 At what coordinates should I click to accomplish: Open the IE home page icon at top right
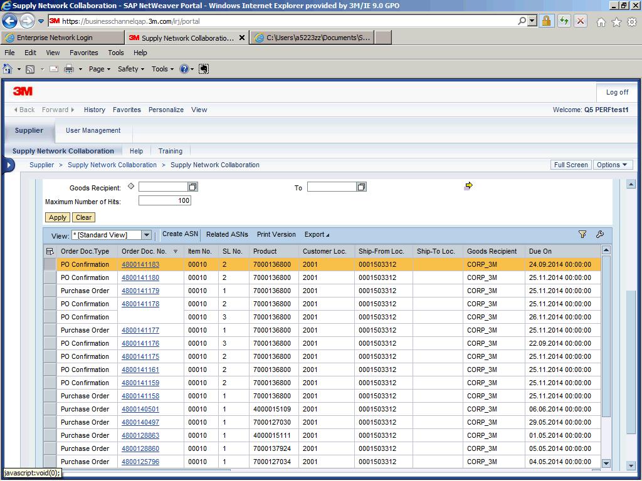click(x=601, y=22)
